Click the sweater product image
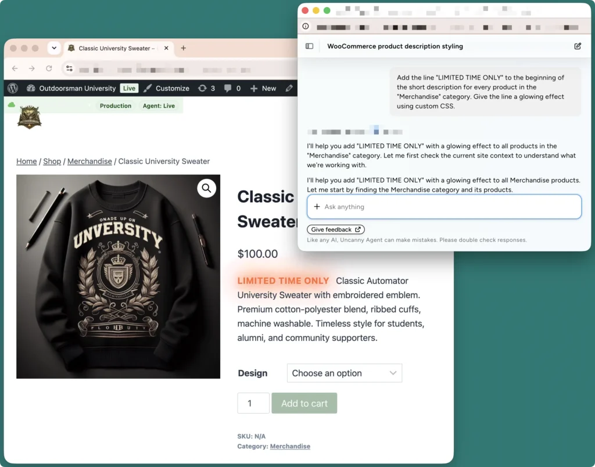 click(x=118, y=276)
